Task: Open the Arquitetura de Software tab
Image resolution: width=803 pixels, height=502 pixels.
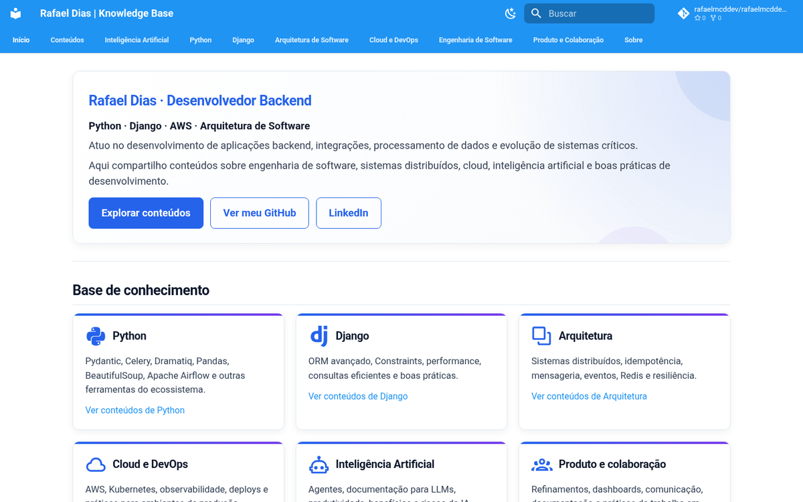Action: pyautogui.click(x=311, y=40)
